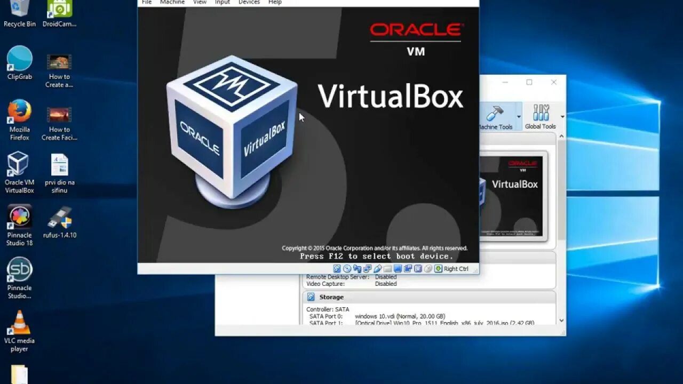Click the VM preview thumbnail in Manager
Screen dimensions: 683x384
click(x=513, y=196)
